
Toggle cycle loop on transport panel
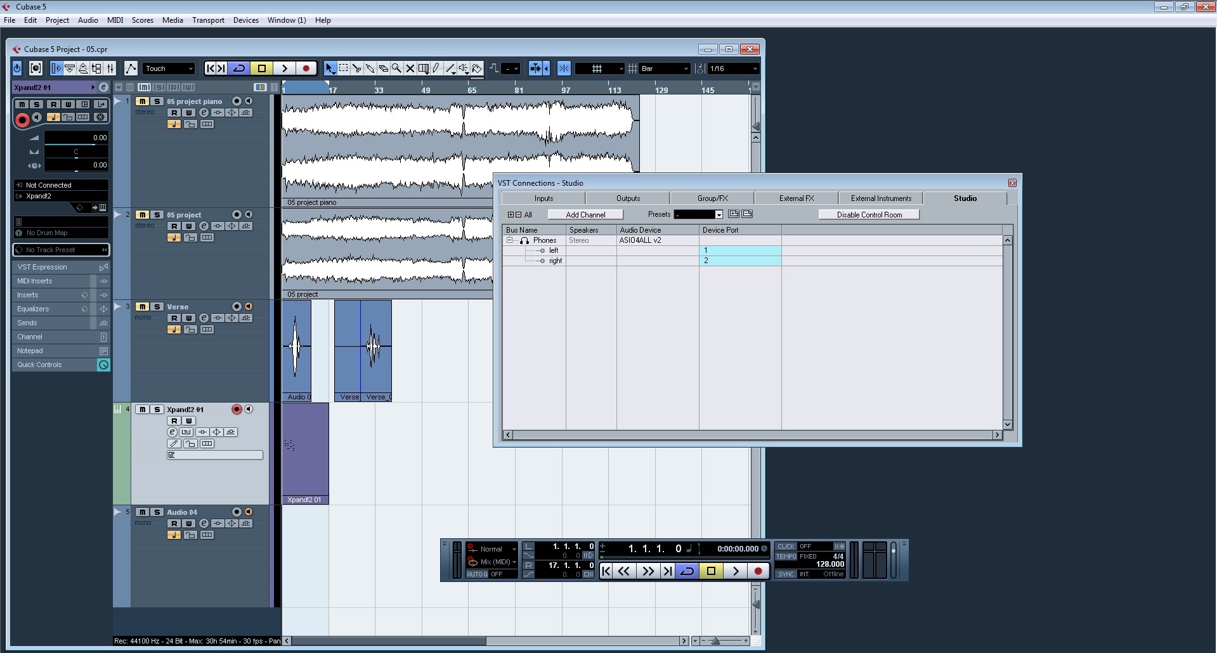(x=687, y=571)
